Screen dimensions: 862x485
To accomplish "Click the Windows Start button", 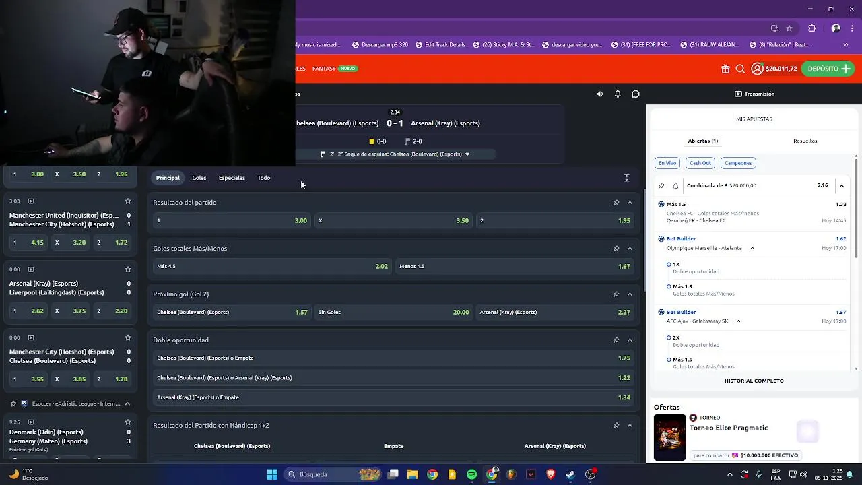I will point(272,474).
